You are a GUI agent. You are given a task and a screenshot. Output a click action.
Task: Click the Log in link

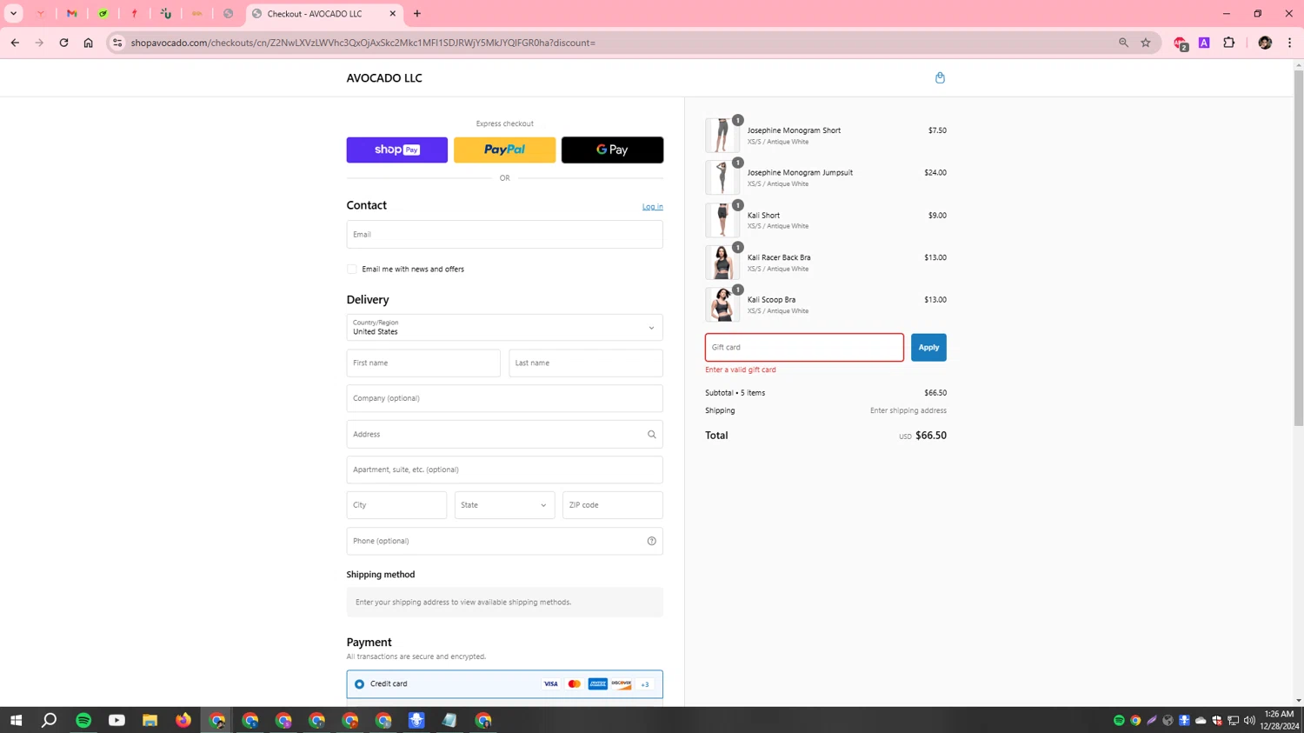tap(652, 207)
